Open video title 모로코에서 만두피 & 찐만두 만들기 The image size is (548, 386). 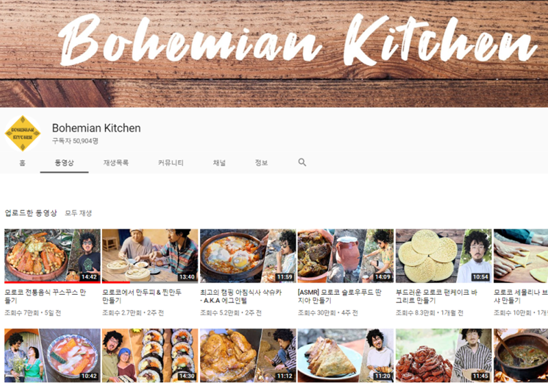click(142, 296)
